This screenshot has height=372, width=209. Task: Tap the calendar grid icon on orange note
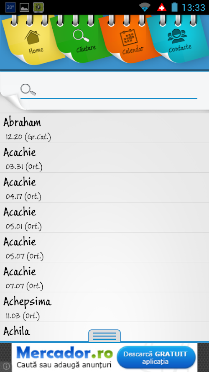[129, 38]
